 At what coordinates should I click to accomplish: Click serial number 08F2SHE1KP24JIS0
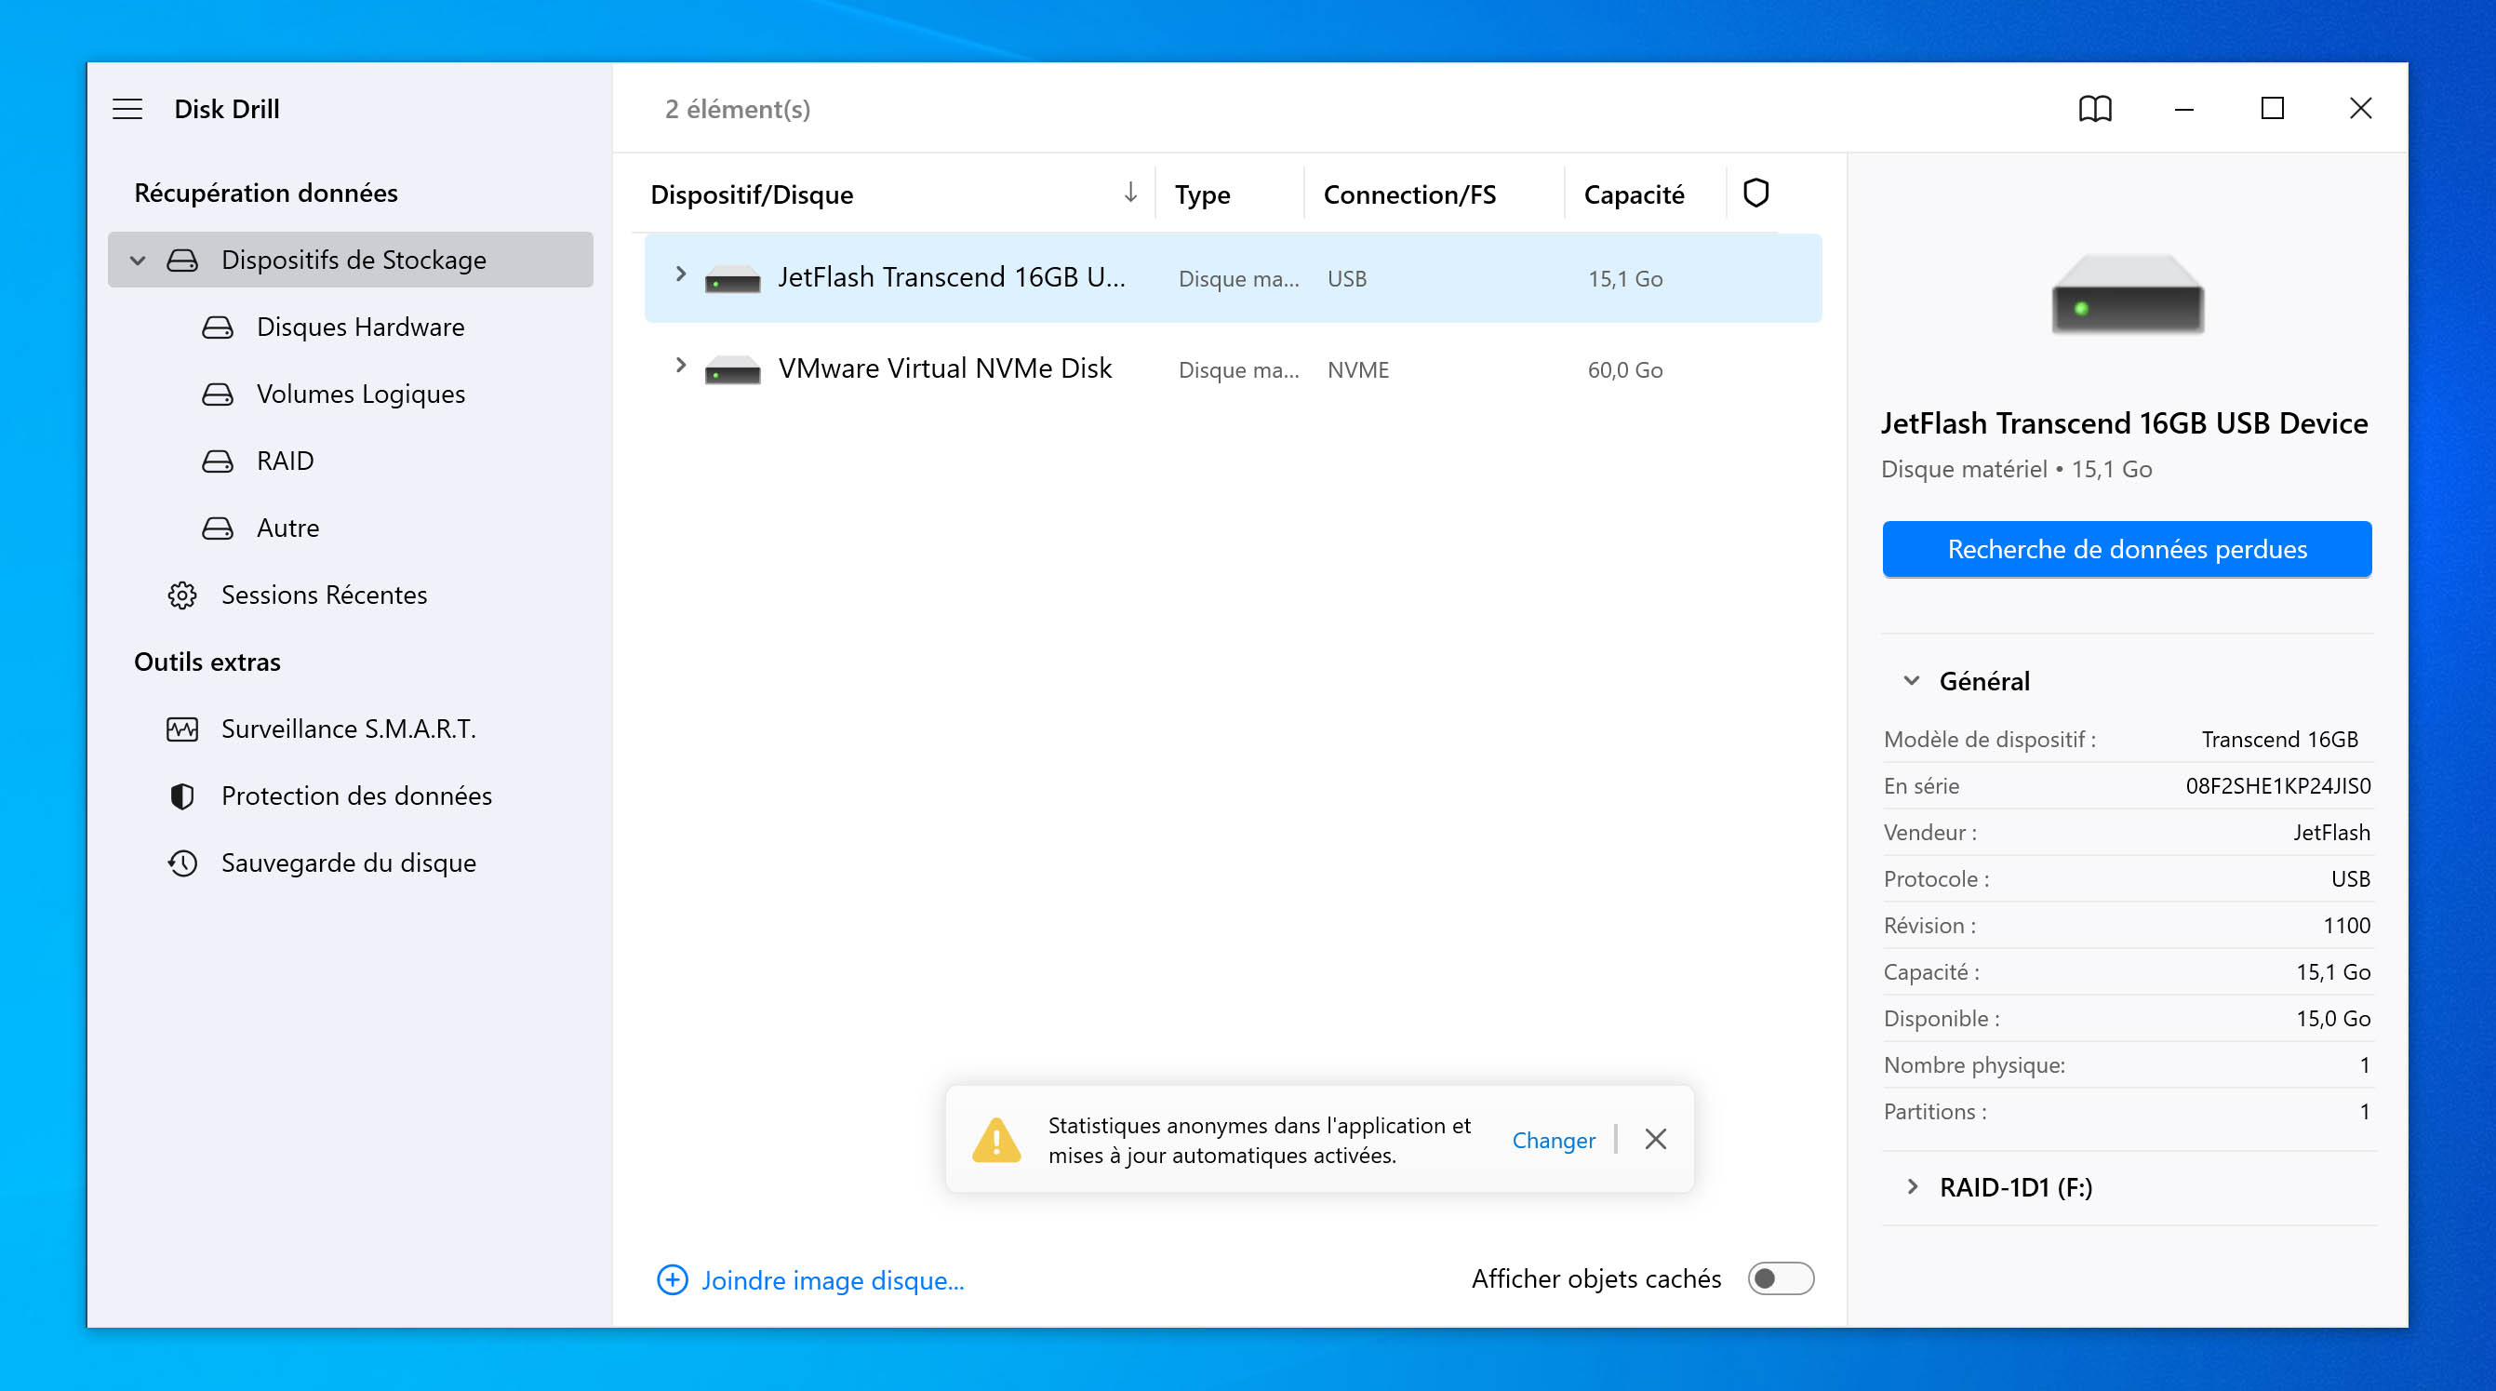click(x=2278, y=785)
